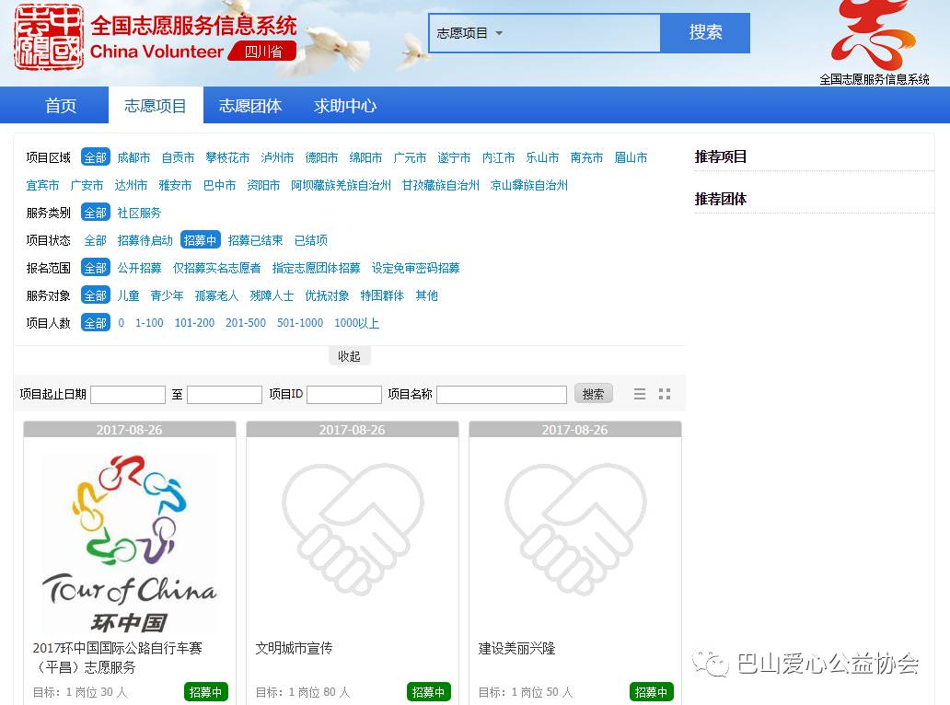Select the active 招募中 status filter
Screen dimensions: 950x705
coord(200,240)
